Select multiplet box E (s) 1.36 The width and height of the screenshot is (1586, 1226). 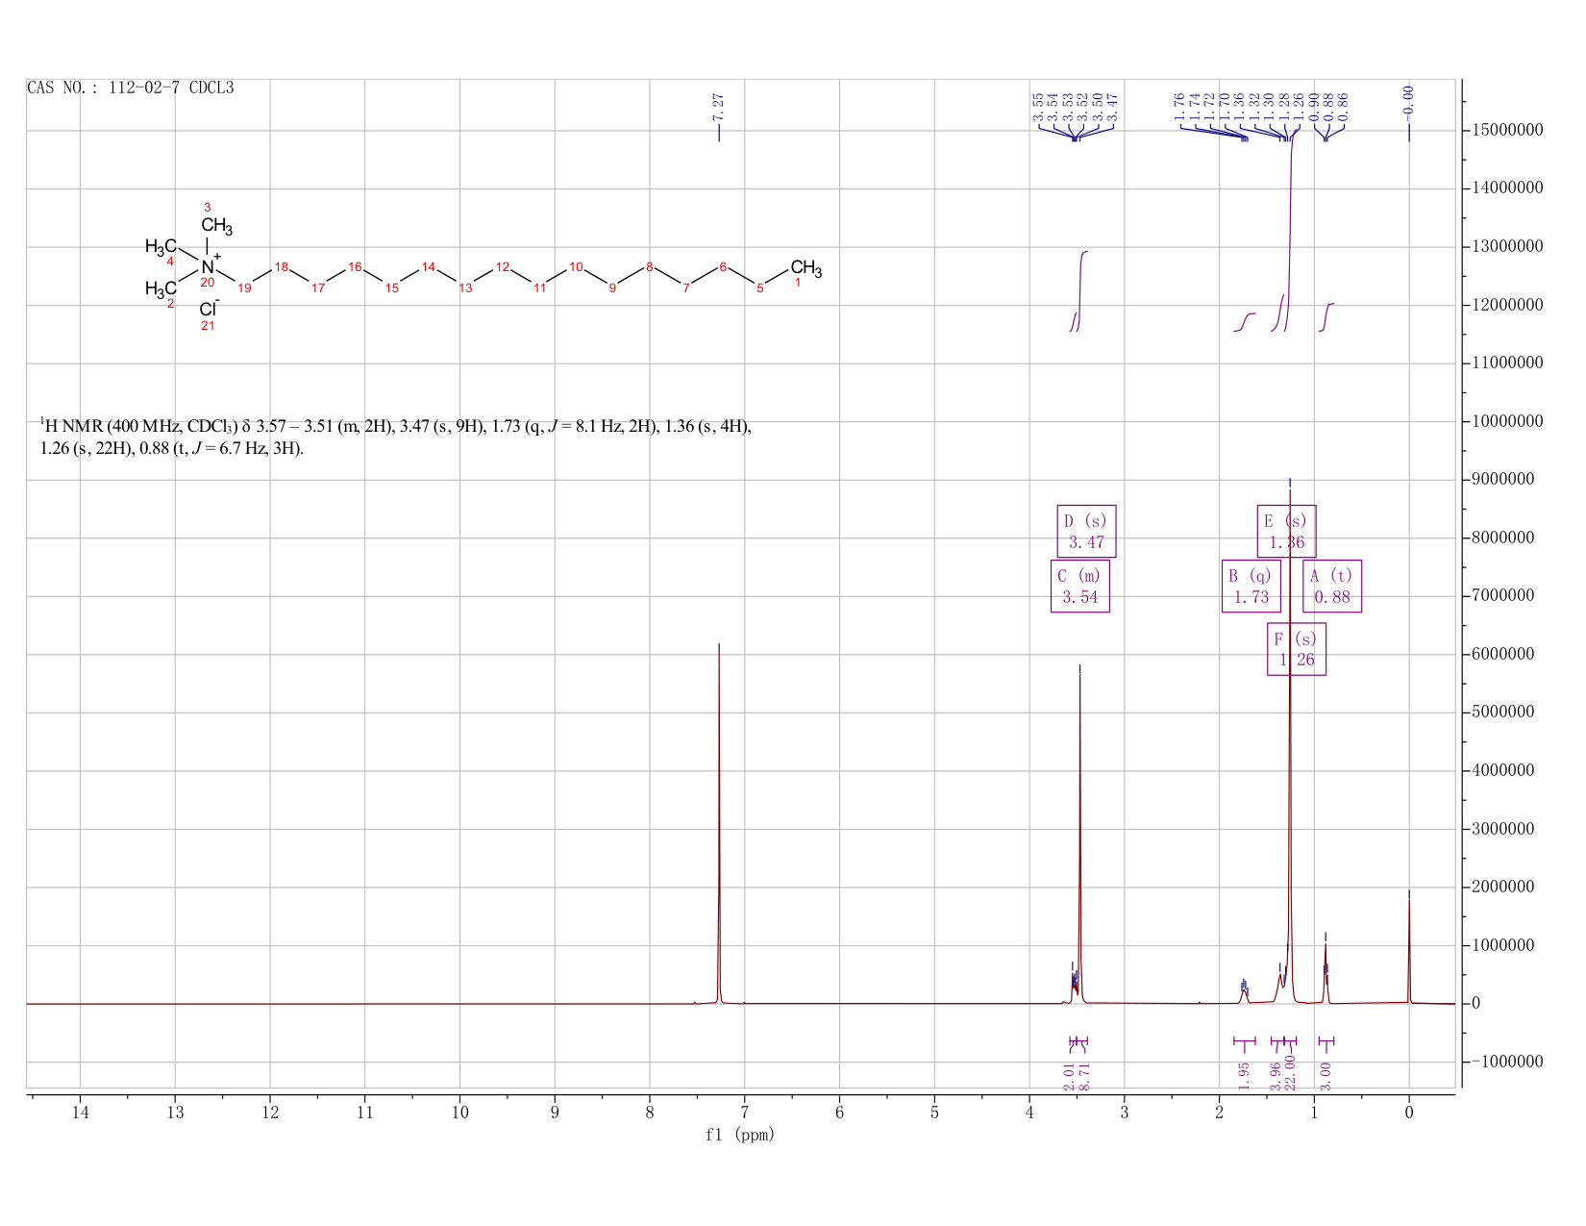(x=1287, y=531)
